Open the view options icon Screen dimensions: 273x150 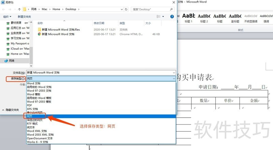pos(158,16)
